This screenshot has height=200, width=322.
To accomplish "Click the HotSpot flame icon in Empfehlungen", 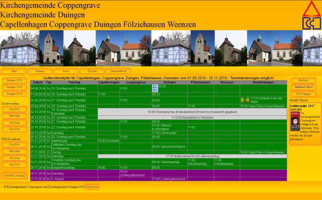I will point(245,100).
